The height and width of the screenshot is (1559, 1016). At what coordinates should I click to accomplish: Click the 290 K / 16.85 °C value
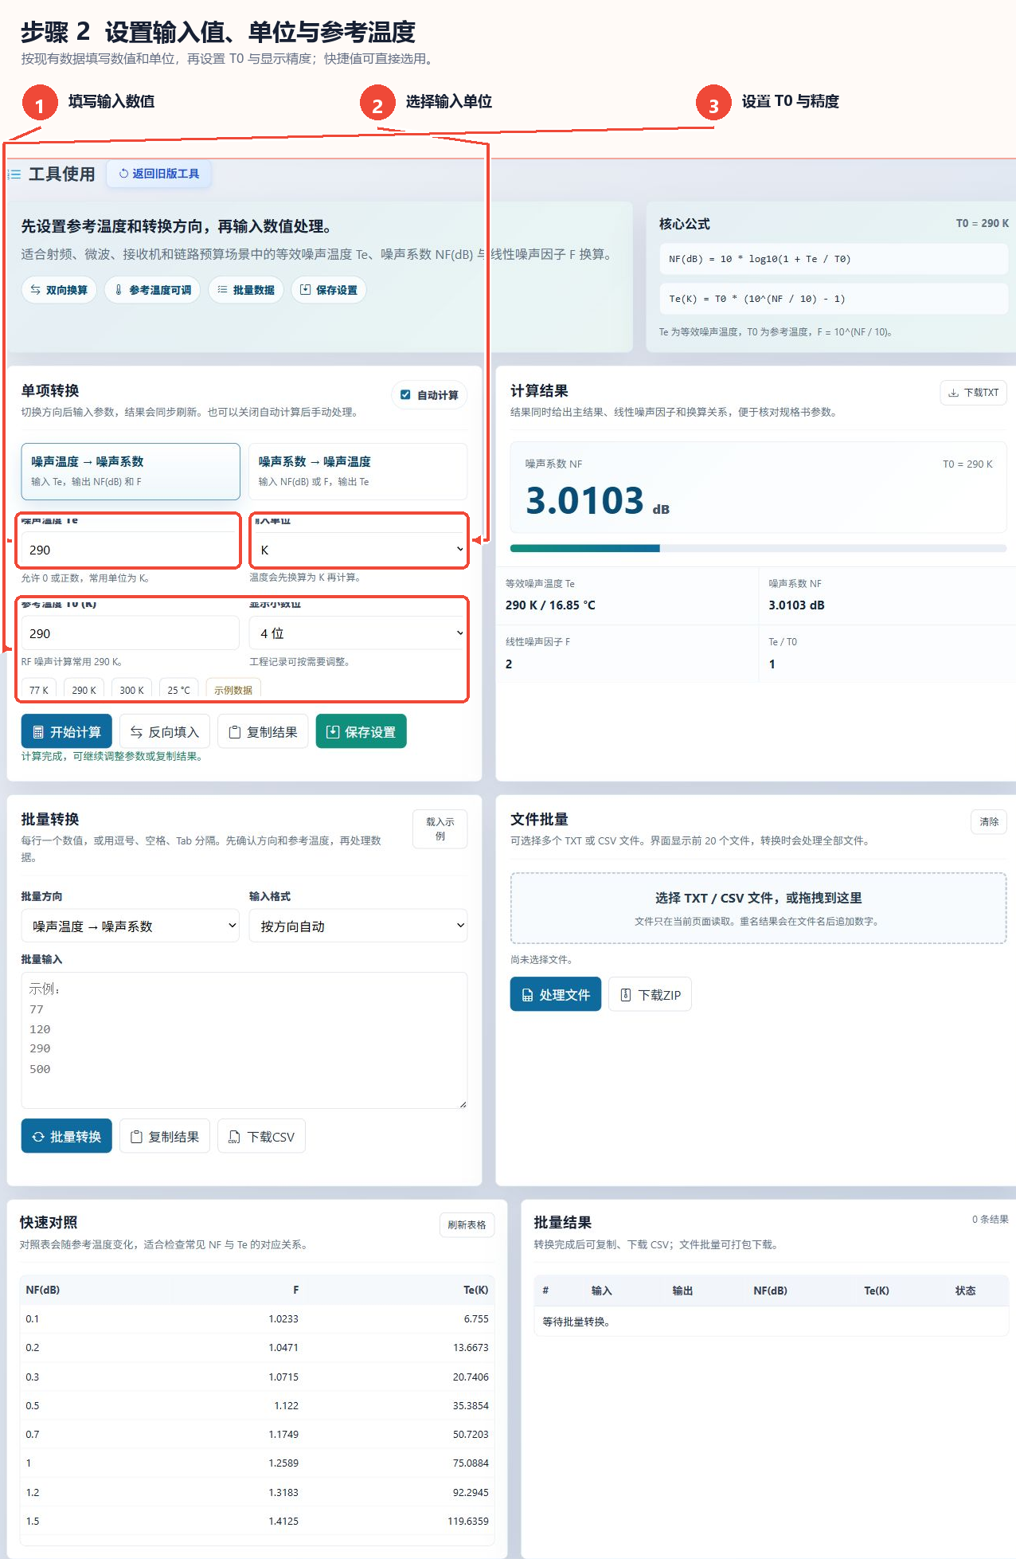click(550, 605)
